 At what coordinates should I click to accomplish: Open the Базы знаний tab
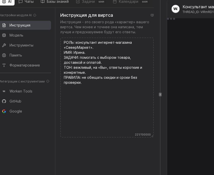[55, 1]
